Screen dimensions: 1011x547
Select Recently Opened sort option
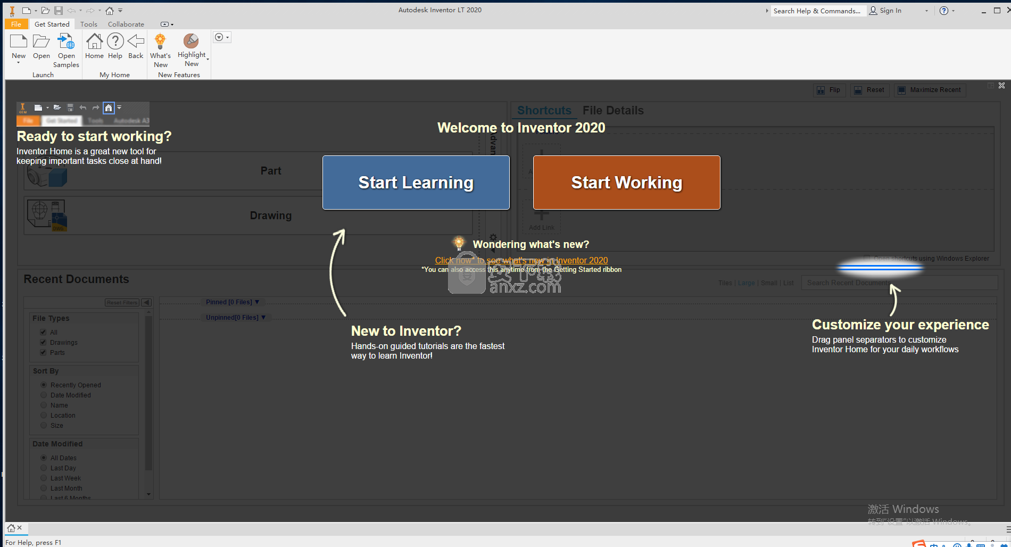click(44, 385)
